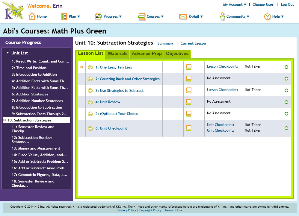Click computer icon for Unit Review lesson

pyautogui.click(x=188, y=102)
